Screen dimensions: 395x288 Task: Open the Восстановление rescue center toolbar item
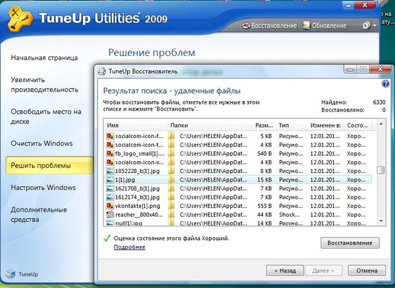pyautogui.click(x=269, y=26)
